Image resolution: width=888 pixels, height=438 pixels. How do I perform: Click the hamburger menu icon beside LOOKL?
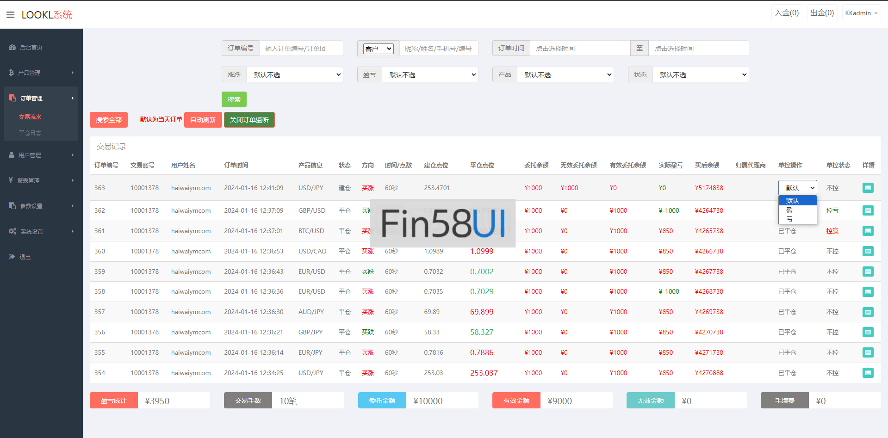[10, 15]
